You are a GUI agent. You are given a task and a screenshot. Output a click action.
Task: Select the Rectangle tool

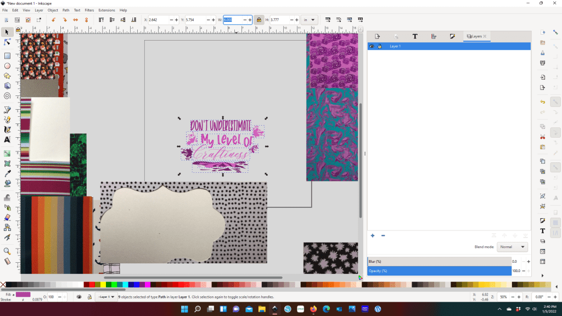pyautogui.click(x=8, y=56)
